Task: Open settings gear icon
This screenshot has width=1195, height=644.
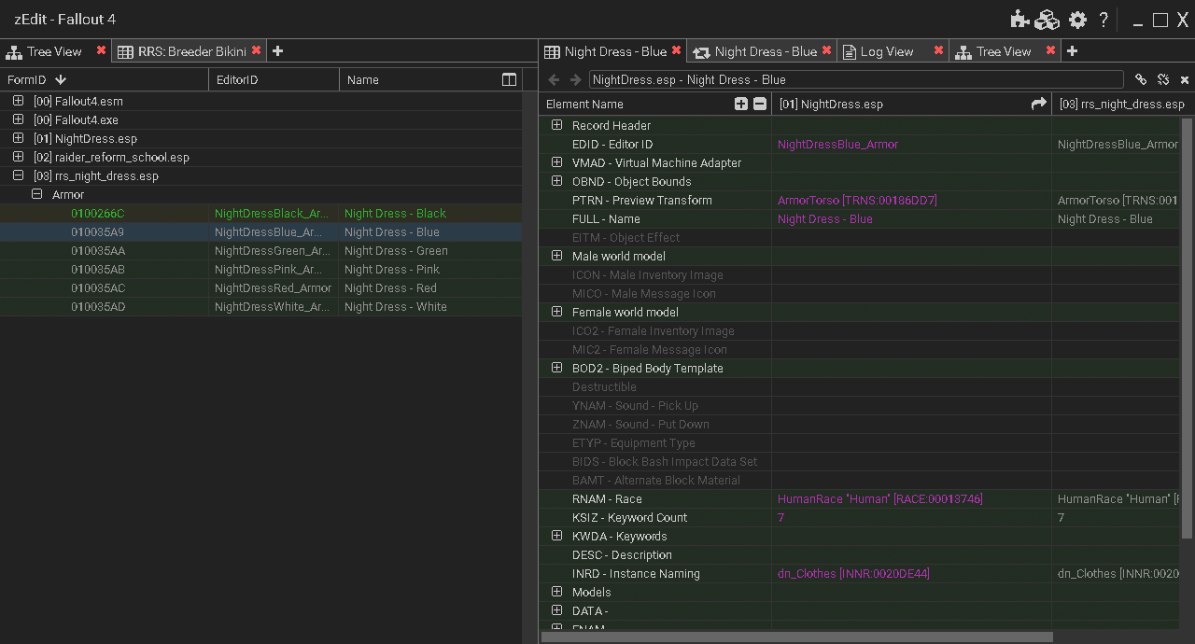Action: coord(1077,20)
